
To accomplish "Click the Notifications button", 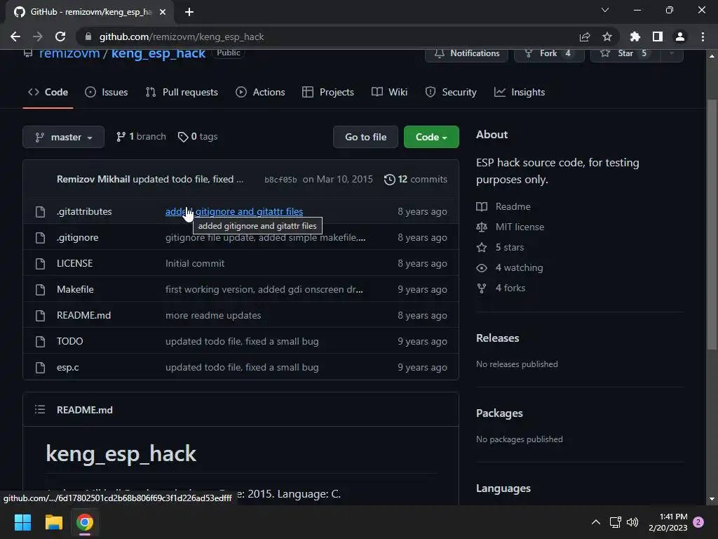I will [x=466, y=53].
